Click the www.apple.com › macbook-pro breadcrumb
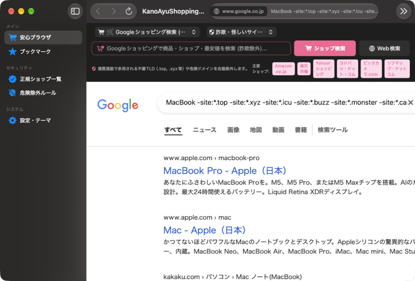415x281 pixels. [212, 158]
